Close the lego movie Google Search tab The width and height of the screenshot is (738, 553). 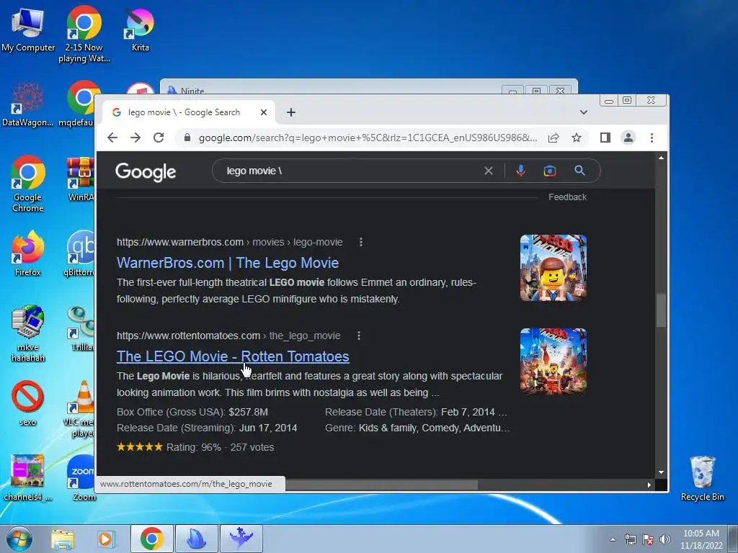coord(264,112)
